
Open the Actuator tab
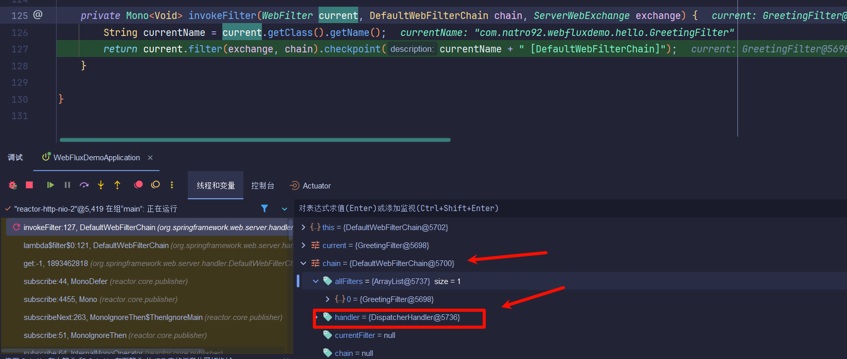[x=311, y=185]
